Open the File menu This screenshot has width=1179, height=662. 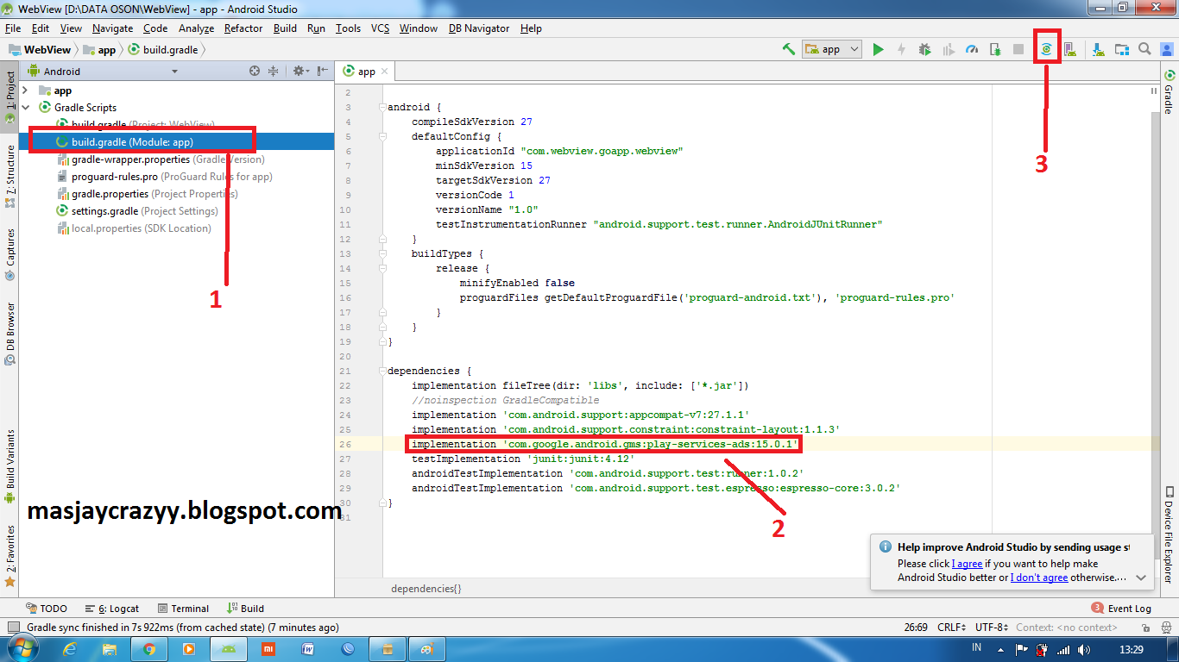click(x=12, y=28)
